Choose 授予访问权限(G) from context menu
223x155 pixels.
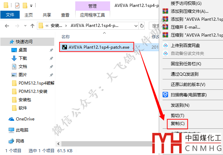point(186,3)
